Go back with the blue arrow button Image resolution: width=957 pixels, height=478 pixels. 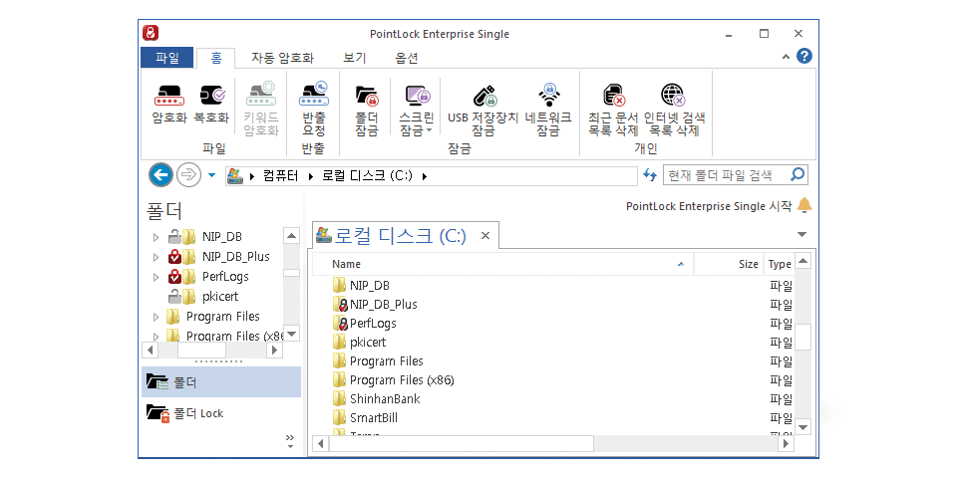coord(160,175)
